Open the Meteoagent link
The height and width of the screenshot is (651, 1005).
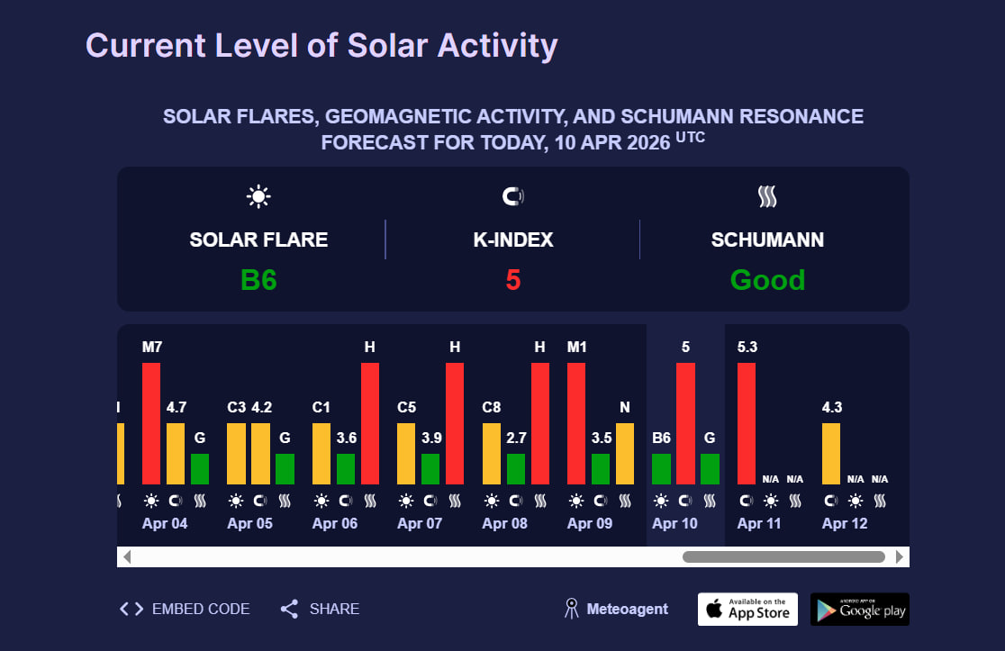(x=627, y=609)
